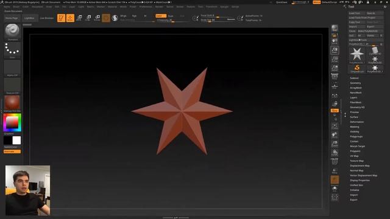Toggle Rgb paint mode
390x219 pixels.
pyautogui.click(x=134, y=16)
